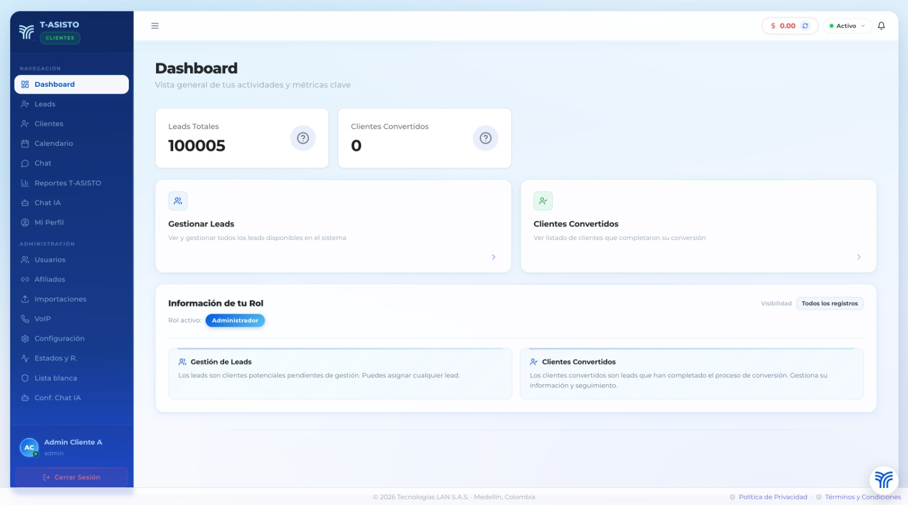Open Estados y R. page
Screen dimensions: 908x505
point(72,358)
